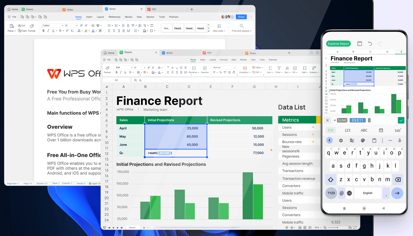Image resolution: width=413 pixels, height=236 pixels.
Task: Select superscript X² icon in Writer
Action: coord(67,31)
